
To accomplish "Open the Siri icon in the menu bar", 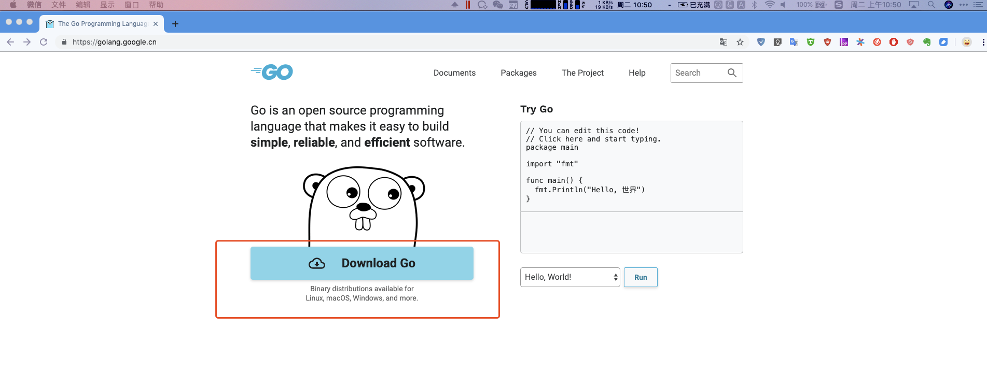I will [x=949, y=5].
